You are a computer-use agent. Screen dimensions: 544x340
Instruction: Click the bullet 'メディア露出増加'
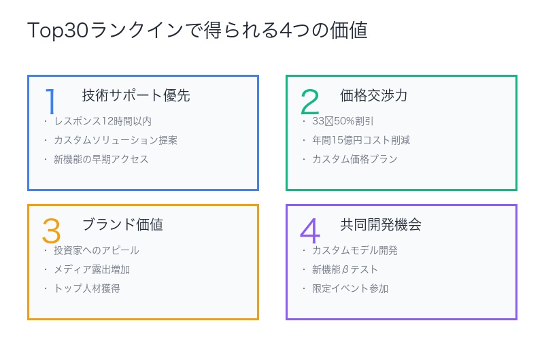coord(92,269)
